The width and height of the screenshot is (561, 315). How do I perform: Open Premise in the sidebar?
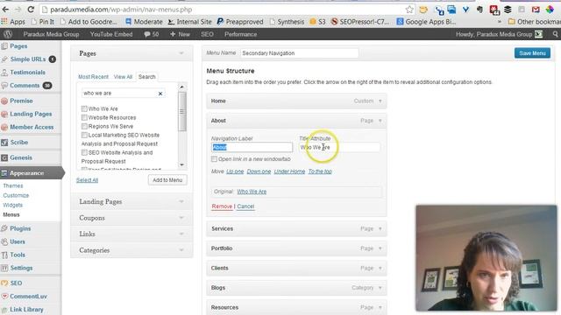(21, 101)
